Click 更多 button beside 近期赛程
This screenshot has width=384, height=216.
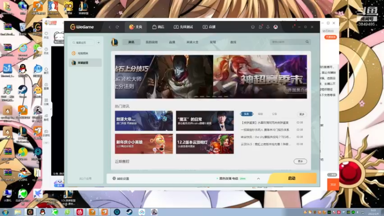coord(300,161)
